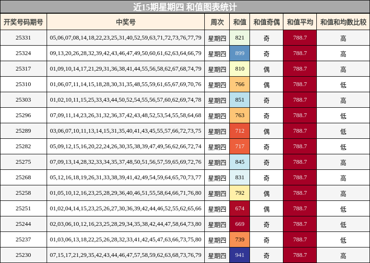Click the sum value cell 845
370x263 pixels.
[240, 162]
